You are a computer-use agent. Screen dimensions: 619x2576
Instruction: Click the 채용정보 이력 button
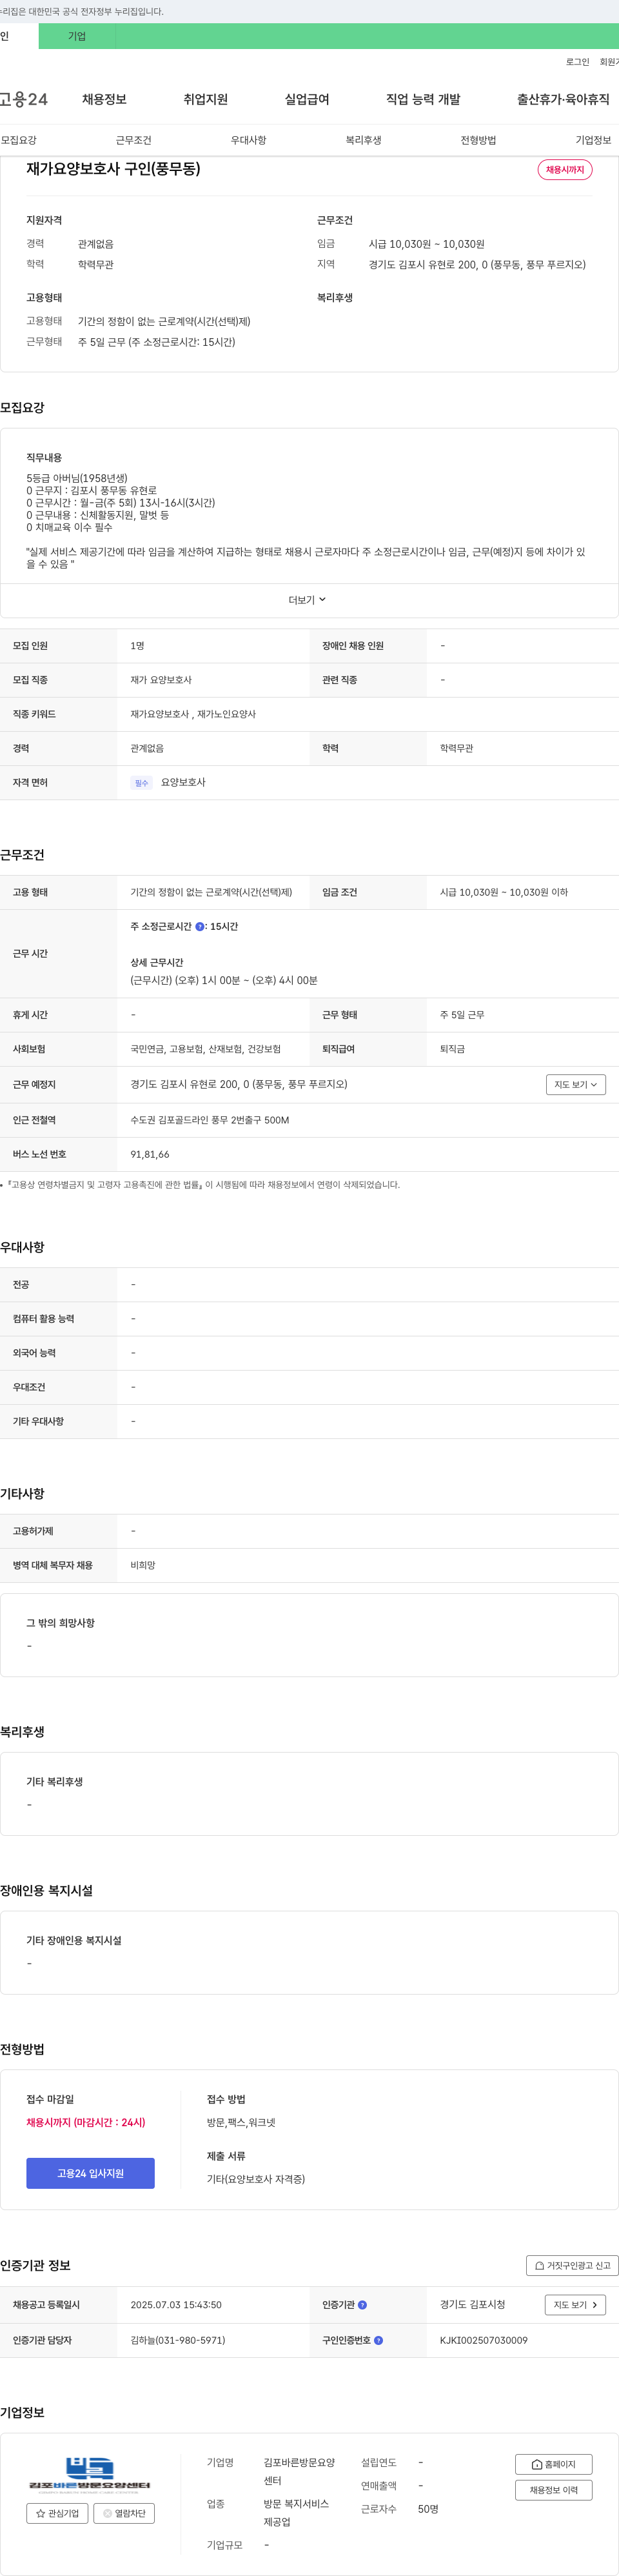click(553, 2490)
